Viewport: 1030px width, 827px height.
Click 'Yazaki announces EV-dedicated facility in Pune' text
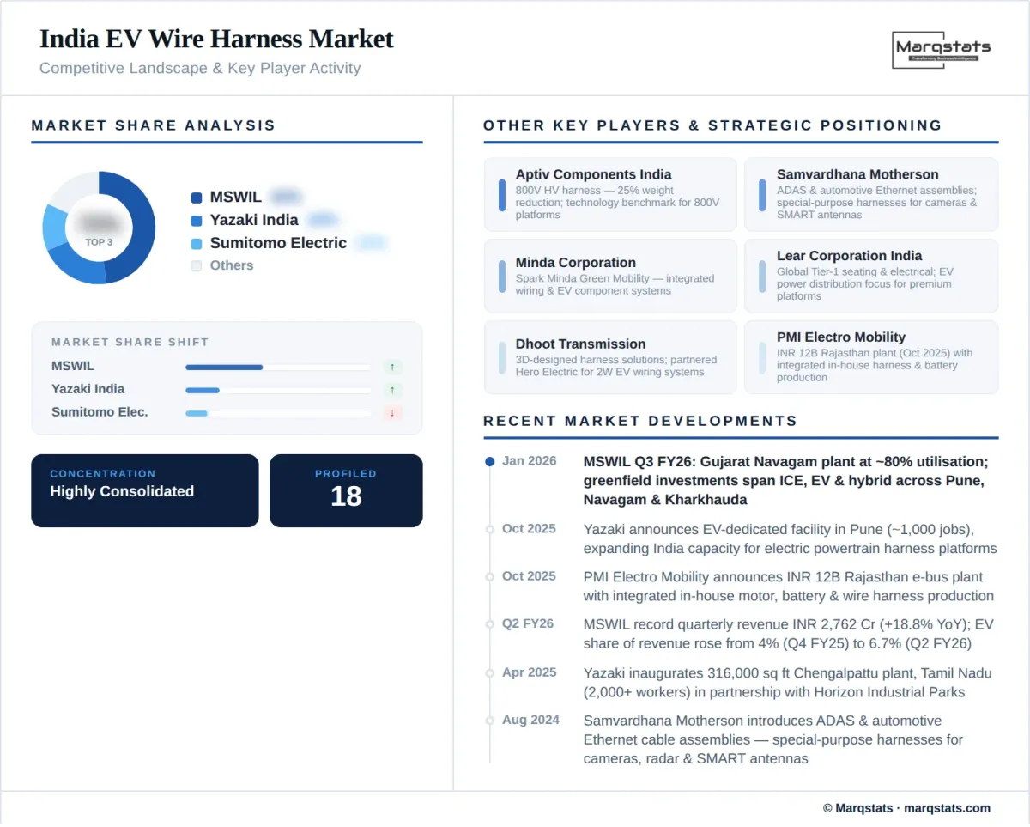[791, 538]
